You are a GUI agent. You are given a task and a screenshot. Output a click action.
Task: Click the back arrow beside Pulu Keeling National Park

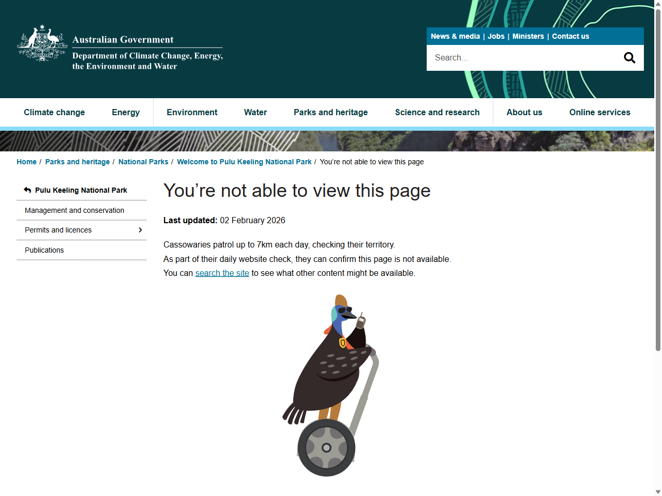[x=27, y=190]
